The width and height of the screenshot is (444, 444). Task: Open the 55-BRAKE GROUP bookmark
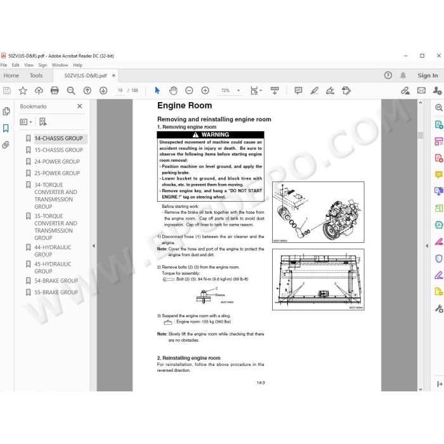(56, 292)
